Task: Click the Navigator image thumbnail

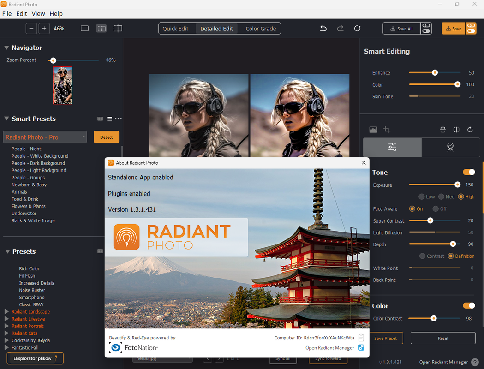Action: [x=62, y=85]
